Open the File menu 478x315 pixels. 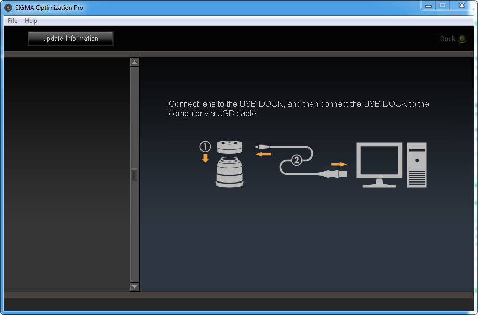point(12,21)
